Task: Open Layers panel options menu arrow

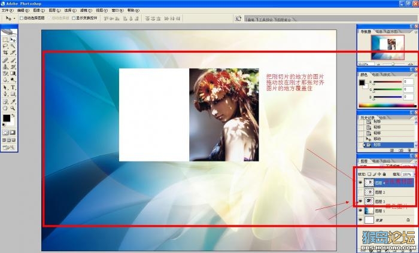Action: pos(416,161)
